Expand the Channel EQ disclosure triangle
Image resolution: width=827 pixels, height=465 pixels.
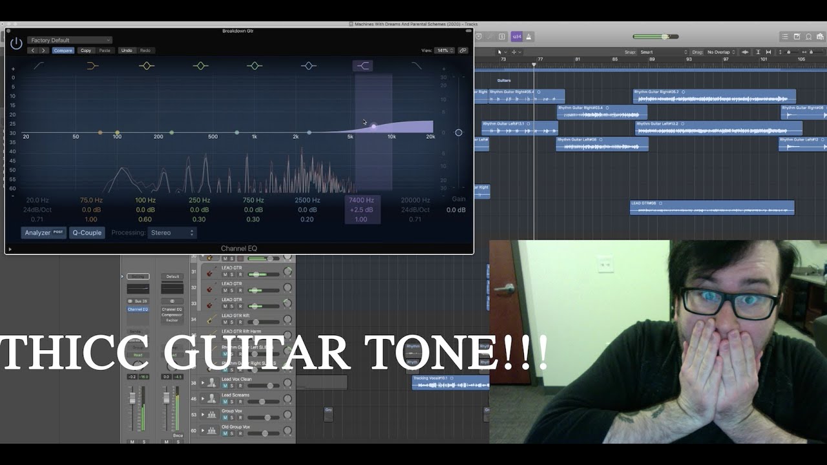[x=10, y=249]
